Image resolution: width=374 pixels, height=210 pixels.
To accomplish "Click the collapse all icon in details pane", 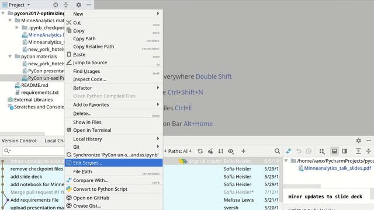I will 369,151.
